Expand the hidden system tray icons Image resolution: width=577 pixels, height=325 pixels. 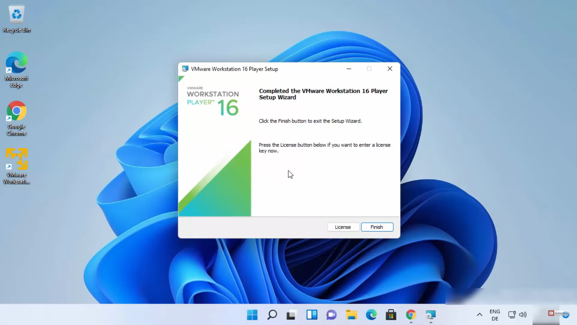point(480,315)
